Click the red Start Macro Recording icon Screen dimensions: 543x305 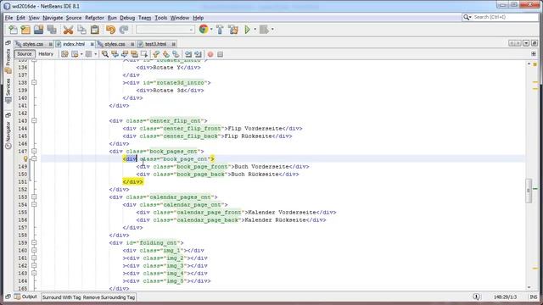[210, 54]
